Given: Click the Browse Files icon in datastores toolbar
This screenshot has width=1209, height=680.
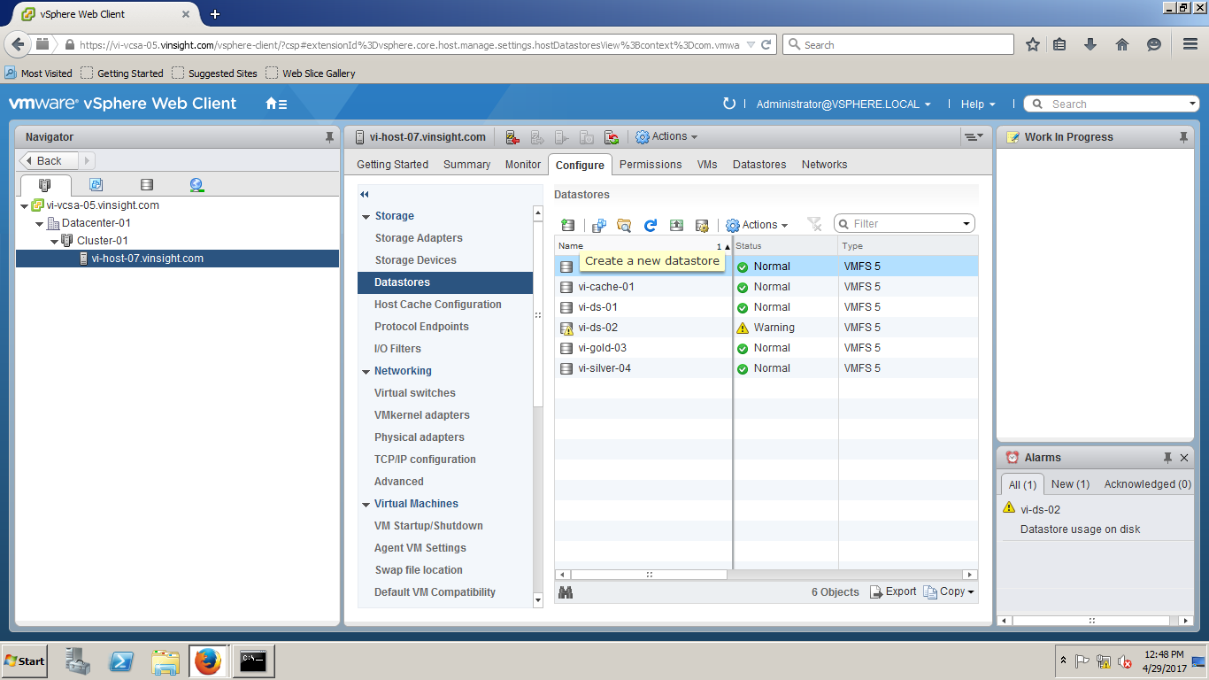Looking at the screenshot, I should pyautogui.click(x=624, y=225).
